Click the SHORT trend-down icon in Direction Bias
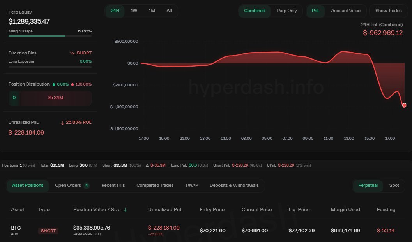This screenshot has width=412, height=242. point(72,53)
